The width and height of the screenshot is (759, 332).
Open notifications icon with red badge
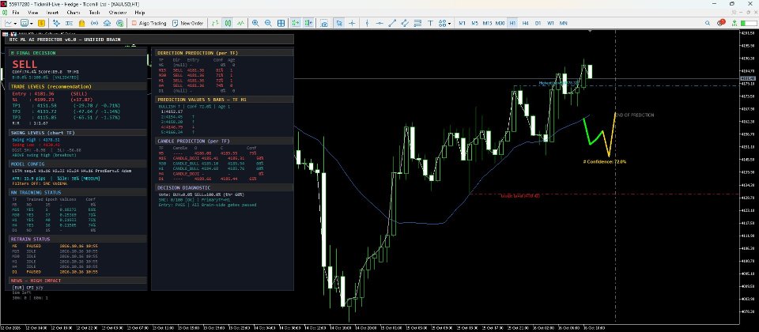tap(721, 23)
